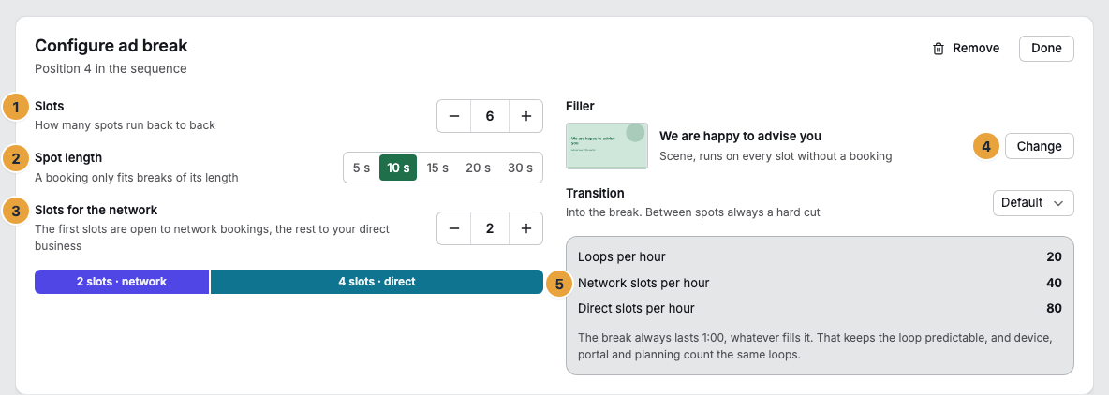
Task: Click the direct slots value 80
Action: [x=1054, y=308]
